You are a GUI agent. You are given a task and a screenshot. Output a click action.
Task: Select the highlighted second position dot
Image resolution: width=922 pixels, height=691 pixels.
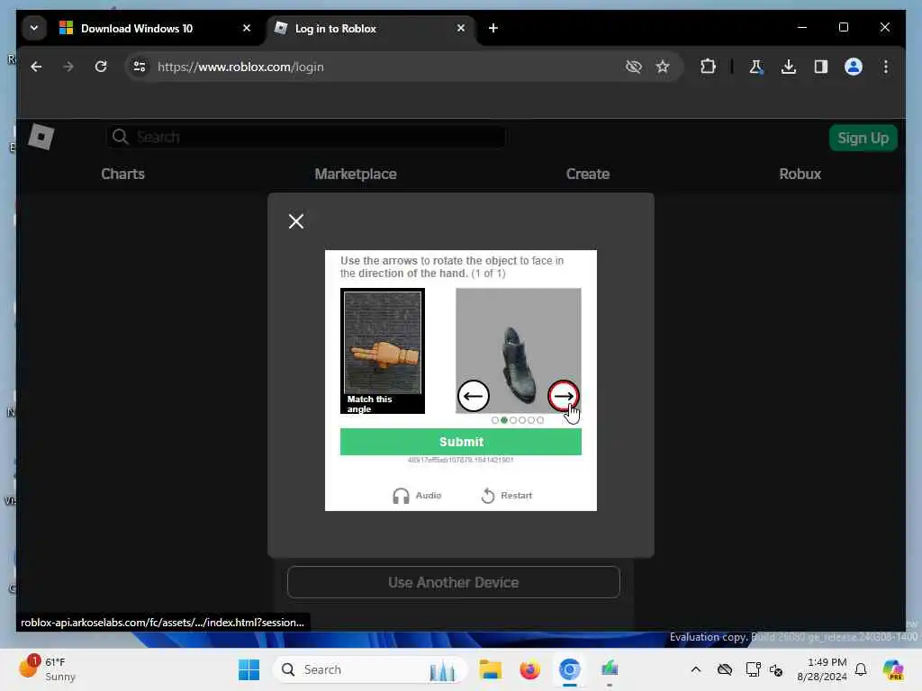point(504,420)
